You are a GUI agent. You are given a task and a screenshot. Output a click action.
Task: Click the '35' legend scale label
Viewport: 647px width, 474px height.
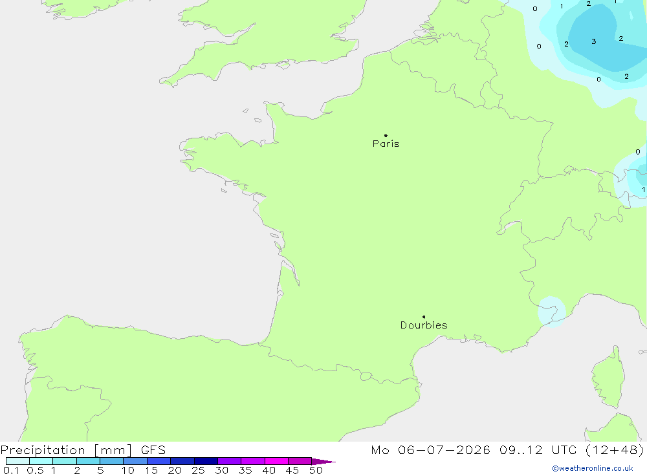coord(245,470)
